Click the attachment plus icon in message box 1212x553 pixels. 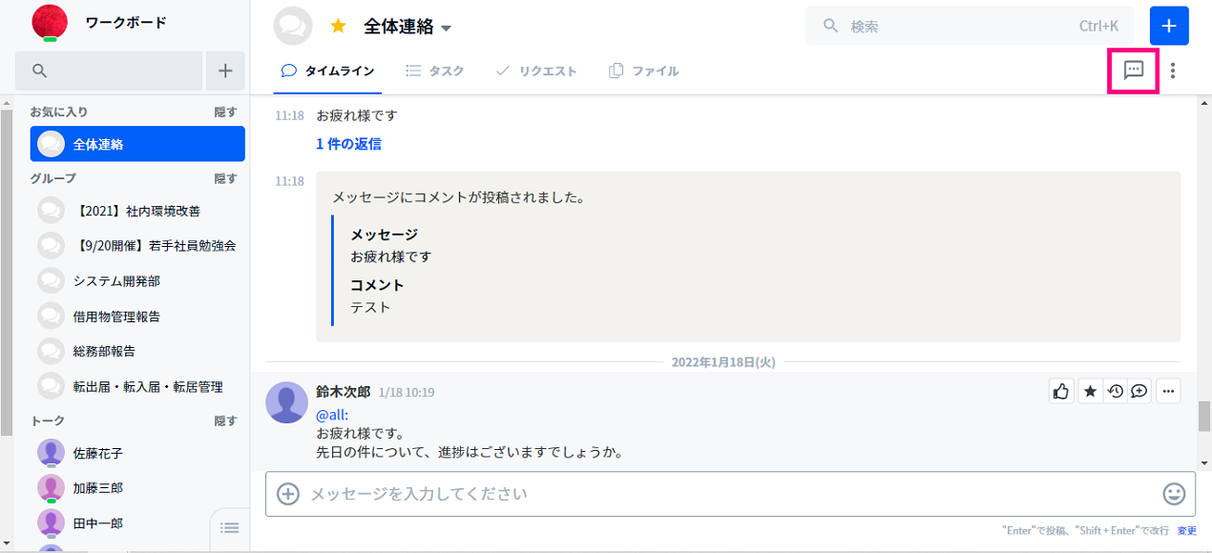pyautogui.click(x=287, y=494)
